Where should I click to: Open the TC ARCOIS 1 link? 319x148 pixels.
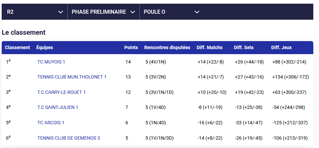click(x=51, y=123)
